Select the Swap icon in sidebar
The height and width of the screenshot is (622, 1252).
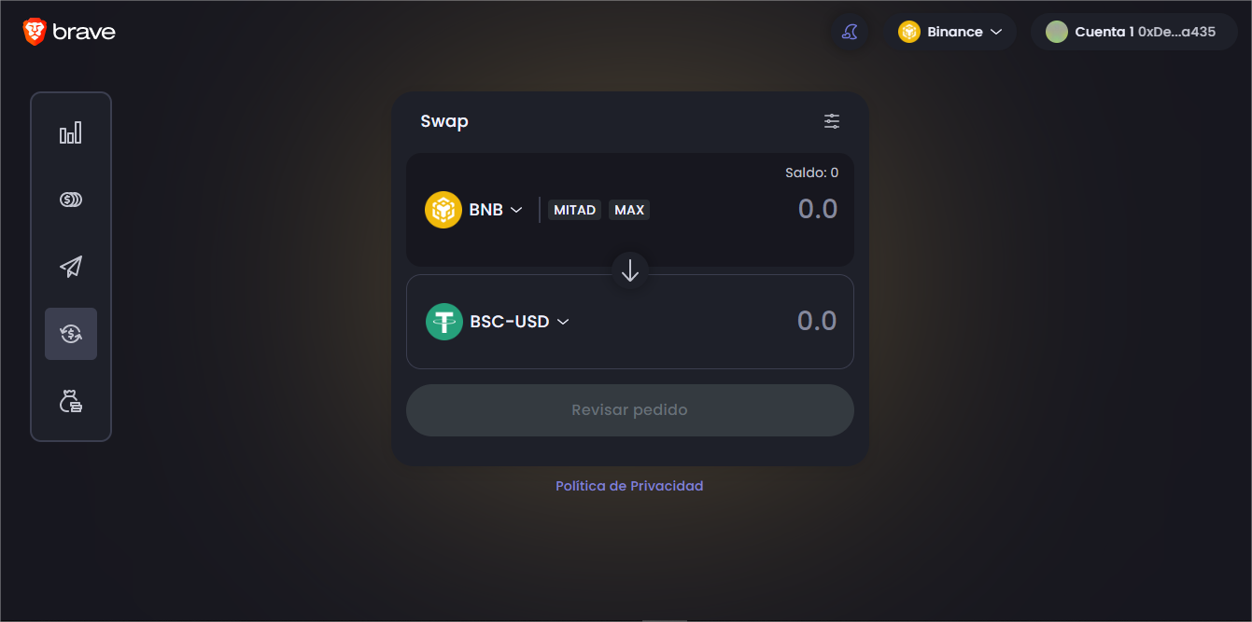point(71,334)
